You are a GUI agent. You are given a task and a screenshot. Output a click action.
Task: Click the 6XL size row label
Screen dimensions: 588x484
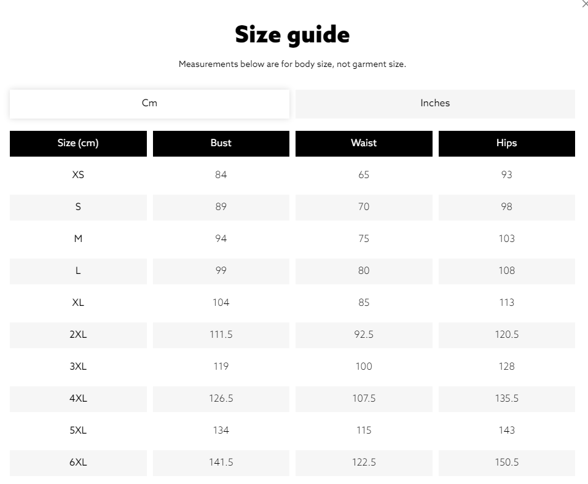pos(78,463)
